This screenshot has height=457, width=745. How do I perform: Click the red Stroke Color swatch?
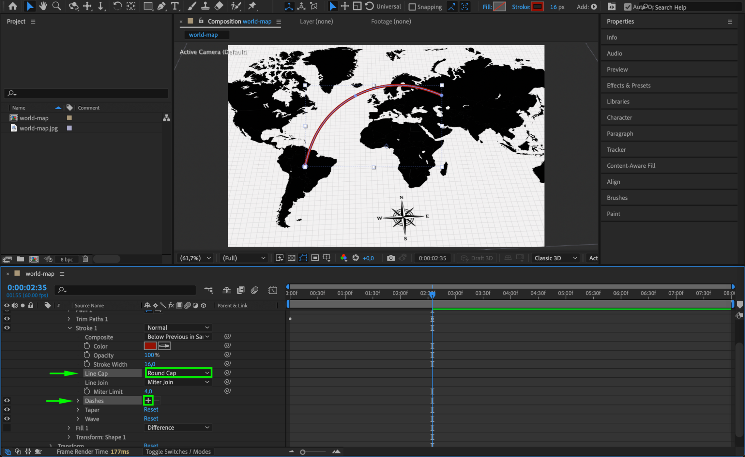coord(150,346)
